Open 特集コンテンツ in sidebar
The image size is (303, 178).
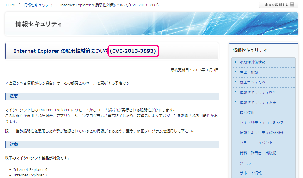[264, 83]
